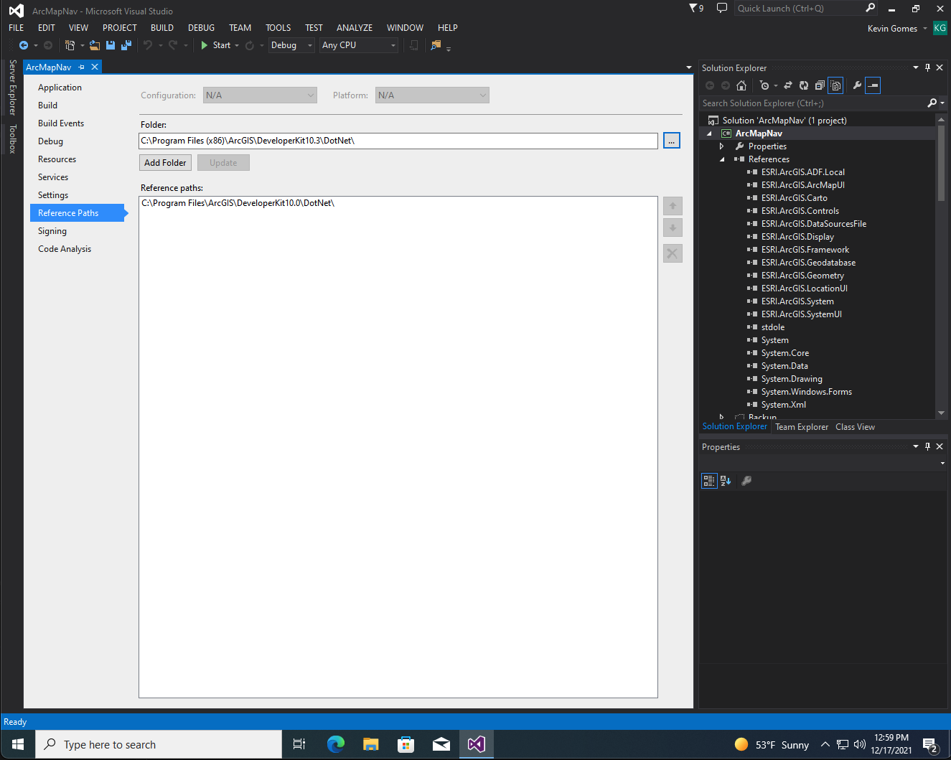
Task: Click the Collapse All icon in Solution Explorer
Action: (820, 85)
